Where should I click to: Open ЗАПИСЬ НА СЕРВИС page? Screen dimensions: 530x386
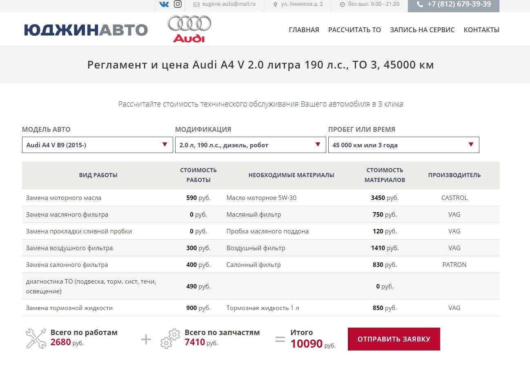click(x=422, y=30)
